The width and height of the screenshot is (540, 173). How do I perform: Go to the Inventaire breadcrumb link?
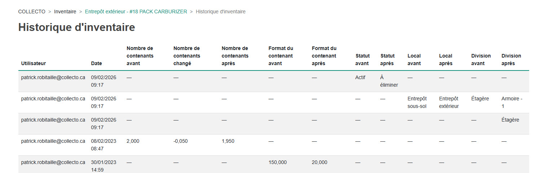[x=65, y=12]
